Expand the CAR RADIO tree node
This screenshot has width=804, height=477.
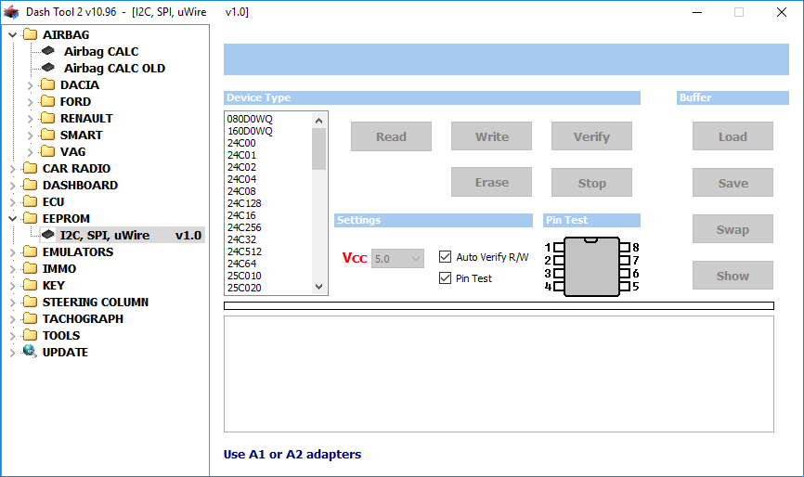point(13,169)
